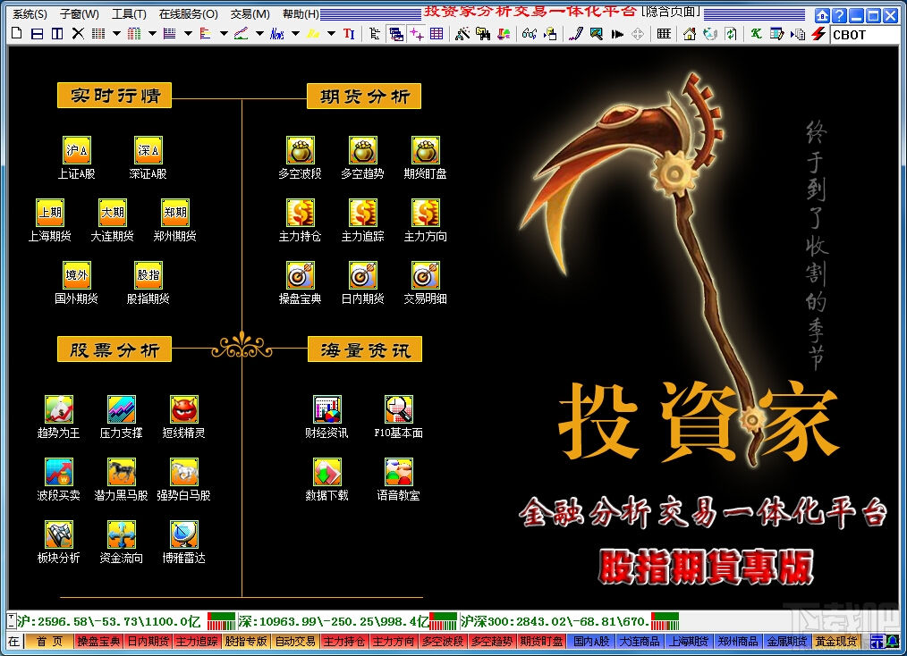Screen dimensions: 907x656
Task: Select the red TI text tool icon
Action: pos(349,34)
